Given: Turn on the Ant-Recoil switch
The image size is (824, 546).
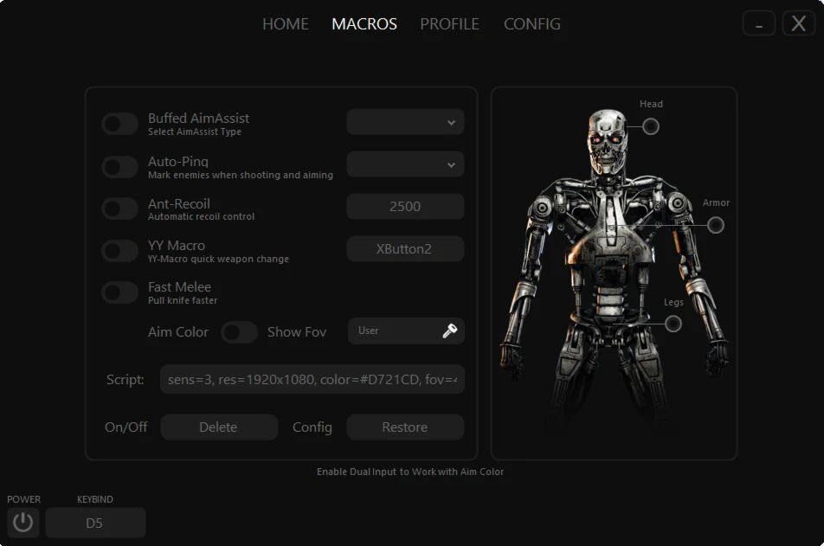Looking at the screenshot, I should pyautogui.click(x=119, y=209).
